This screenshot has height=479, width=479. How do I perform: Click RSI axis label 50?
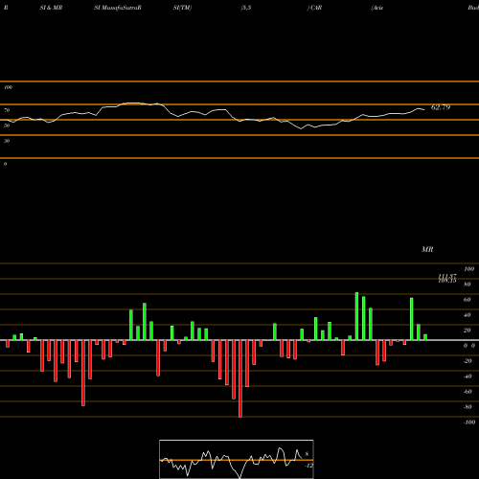pyautogui.click(x=7, y=125)
